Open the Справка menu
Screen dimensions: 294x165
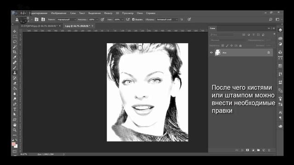(151, 13)
